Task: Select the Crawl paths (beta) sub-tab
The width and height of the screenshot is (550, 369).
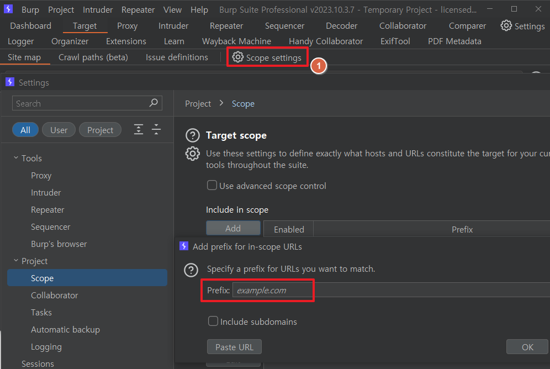Action: click(93, 57)
